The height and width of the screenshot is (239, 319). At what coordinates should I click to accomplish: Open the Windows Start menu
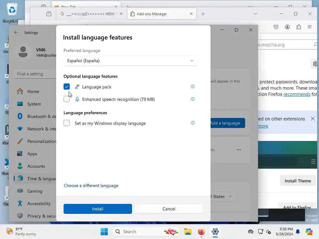pos(104,232)
